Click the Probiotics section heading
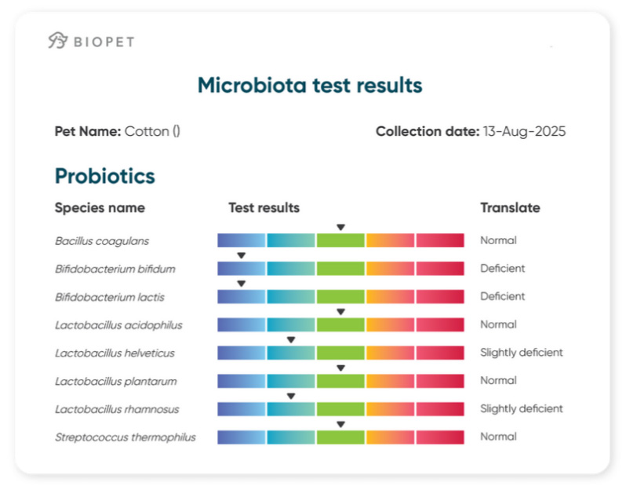626x490 pixels. pyautogui.click(x=104, y=176)
